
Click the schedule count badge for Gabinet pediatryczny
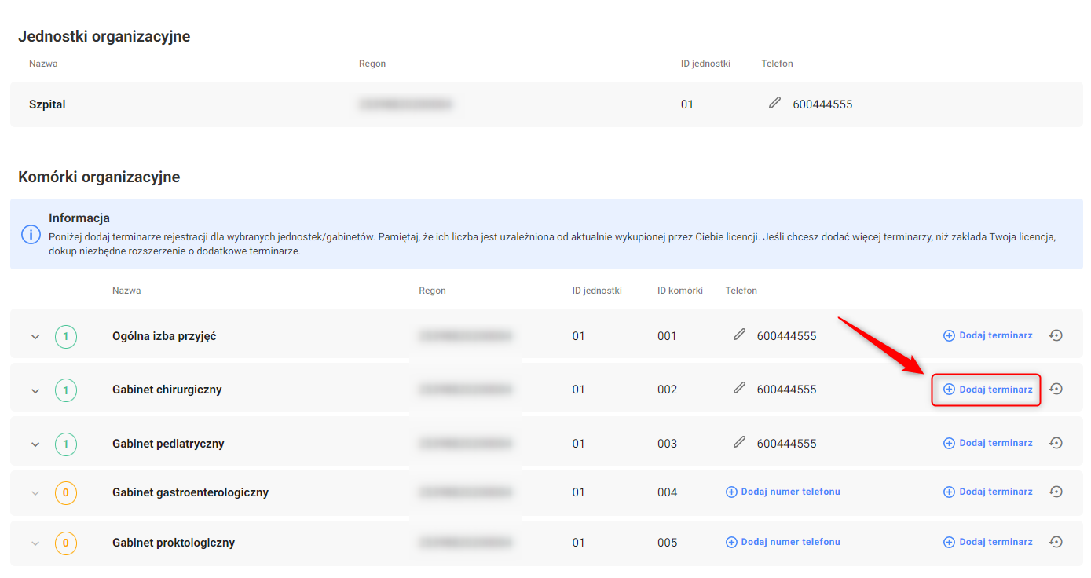pos(66,444)
